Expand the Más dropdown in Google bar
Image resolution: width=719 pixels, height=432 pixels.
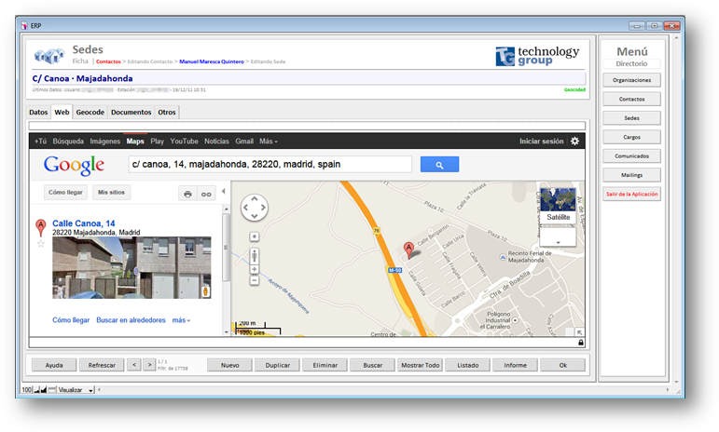pos(269,142)
